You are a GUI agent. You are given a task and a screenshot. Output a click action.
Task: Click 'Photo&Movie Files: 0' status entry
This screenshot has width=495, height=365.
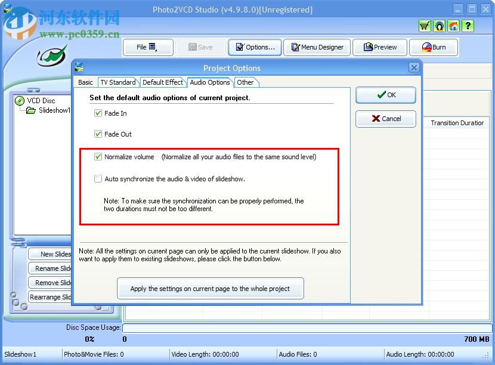pyautogui.click(x=94, y=355)
